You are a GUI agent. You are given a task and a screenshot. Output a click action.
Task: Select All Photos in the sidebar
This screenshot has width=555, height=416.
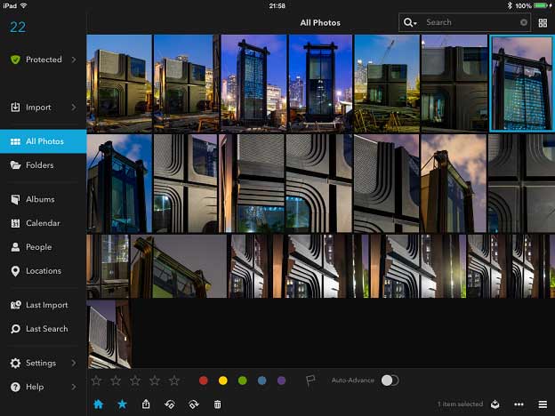tap(44, 141)
